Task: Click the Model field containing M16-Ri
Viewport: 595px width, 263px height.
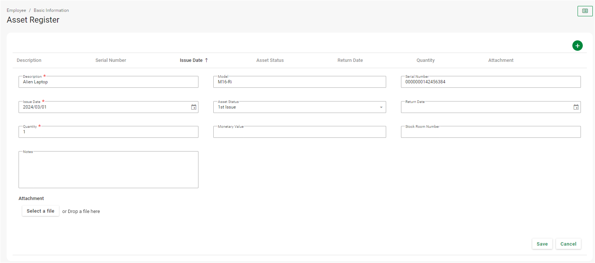Action: click(x=299, y=82)
